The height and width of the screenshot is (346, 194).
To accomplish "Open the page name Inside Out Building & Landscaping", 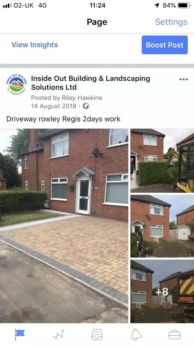I will [x=90, y=83].
